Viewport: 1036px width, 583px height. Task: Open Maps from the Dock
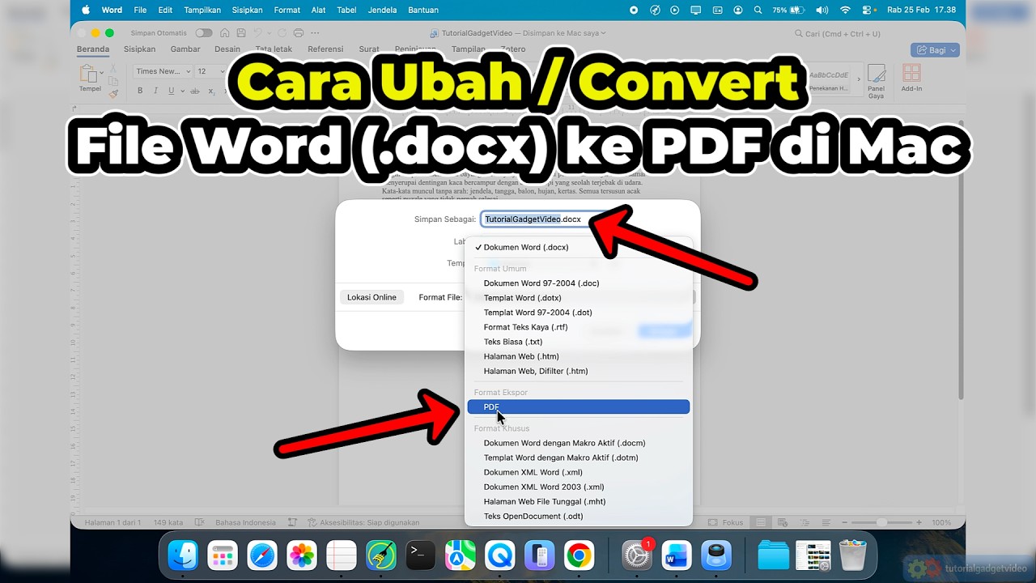(461, 555)
